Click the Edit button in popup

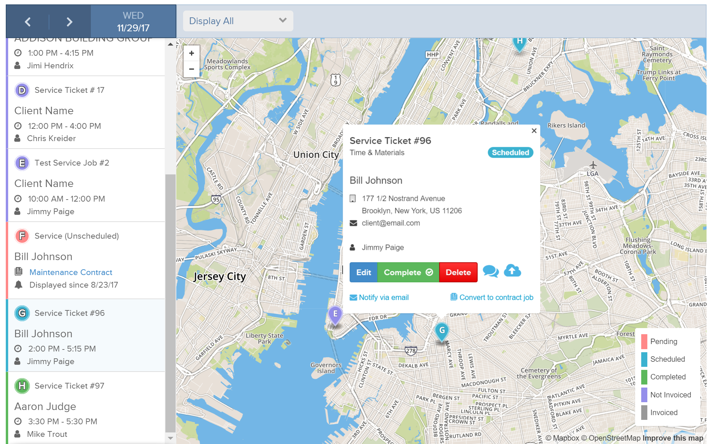pos(363,272)
